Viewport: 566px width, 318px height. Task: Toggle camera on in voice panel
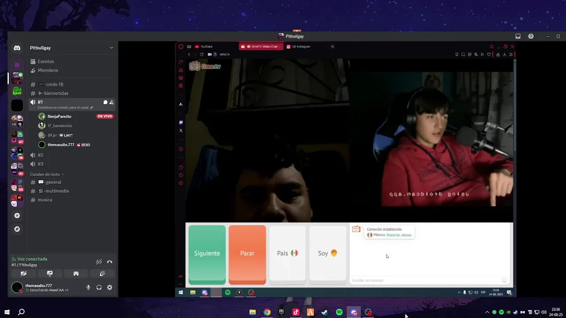[23, 274]
